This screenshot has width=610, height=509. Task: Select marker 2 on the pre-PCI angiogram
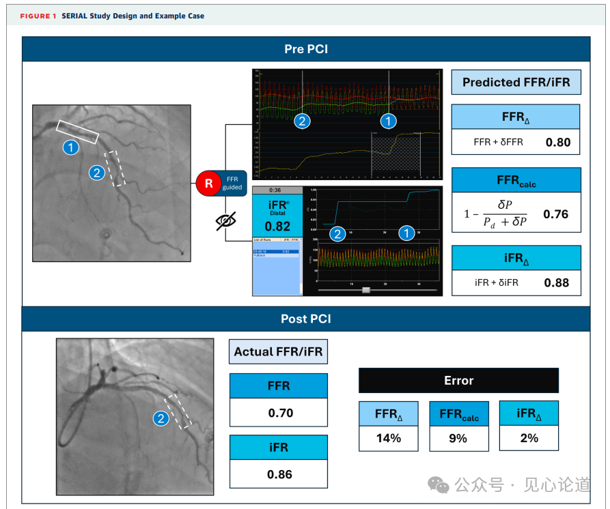pyautogui.click(x=97, y=173)
